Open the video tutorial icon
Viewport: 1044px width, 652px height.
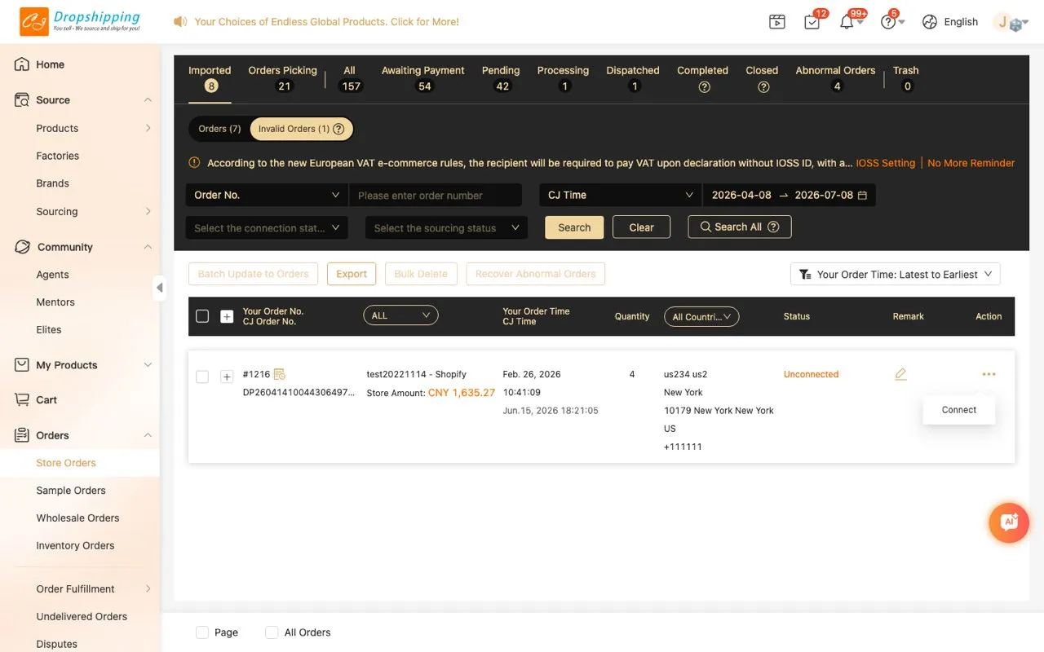tap(777, 22)
